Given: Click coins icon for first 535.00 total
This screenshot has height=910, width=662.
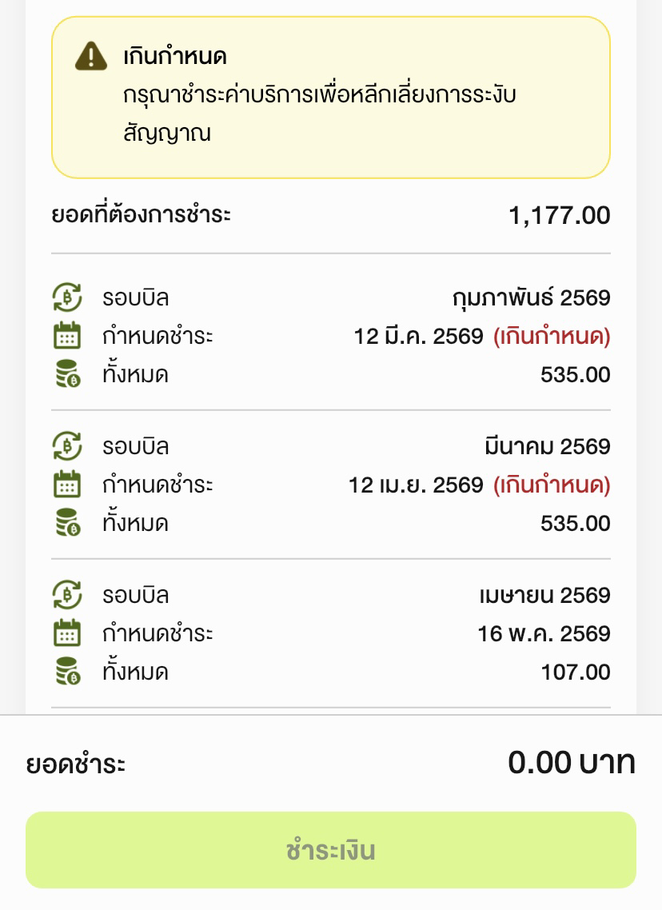Looking at the screenshot, I should coord(68,373).
